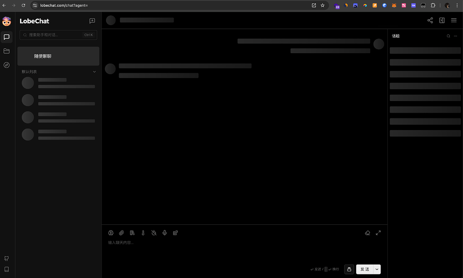Toggle the topic panel visibility icon
463x278 pixels.
(442, 20)
